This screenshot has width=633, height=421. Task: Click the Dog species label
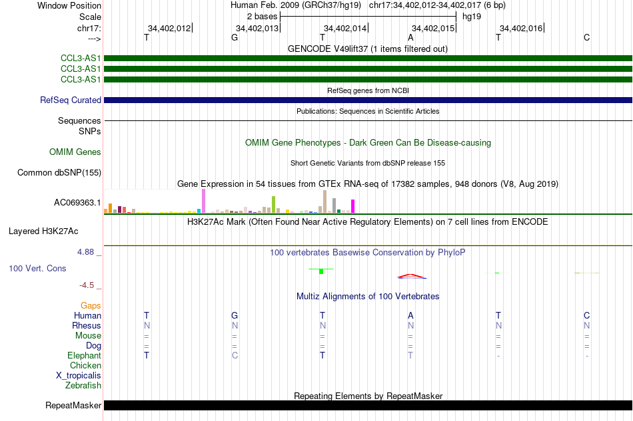[x=94, y=346]
